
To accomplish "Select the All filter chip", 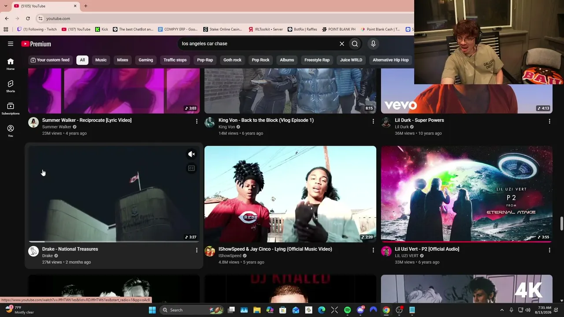I will click(82, 60).
